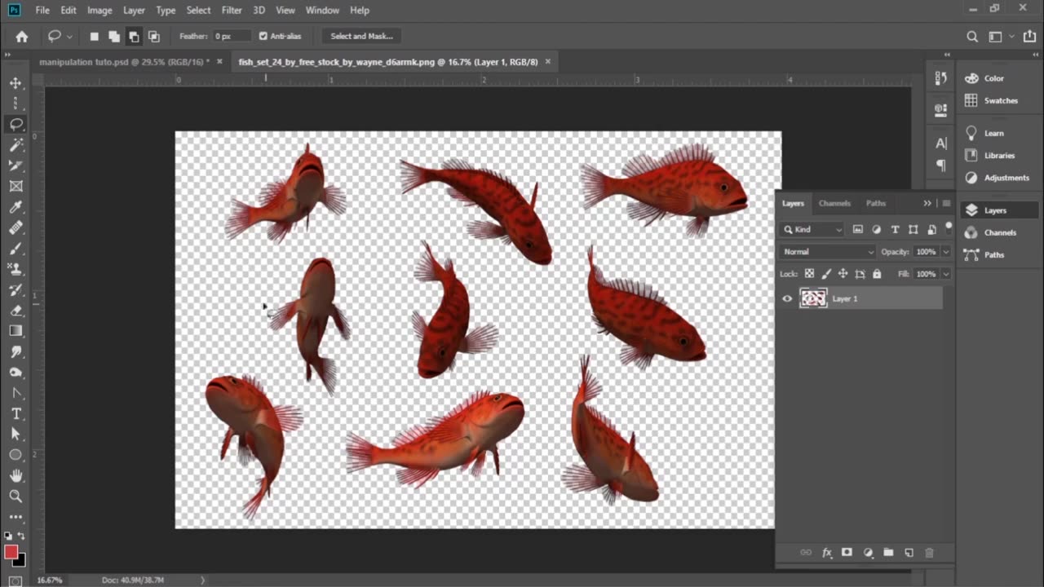This screenshot has width=1044, height=587.
Task: Select the Magic Wand tool
Action: pyautogui.click(x=15, y=145)
